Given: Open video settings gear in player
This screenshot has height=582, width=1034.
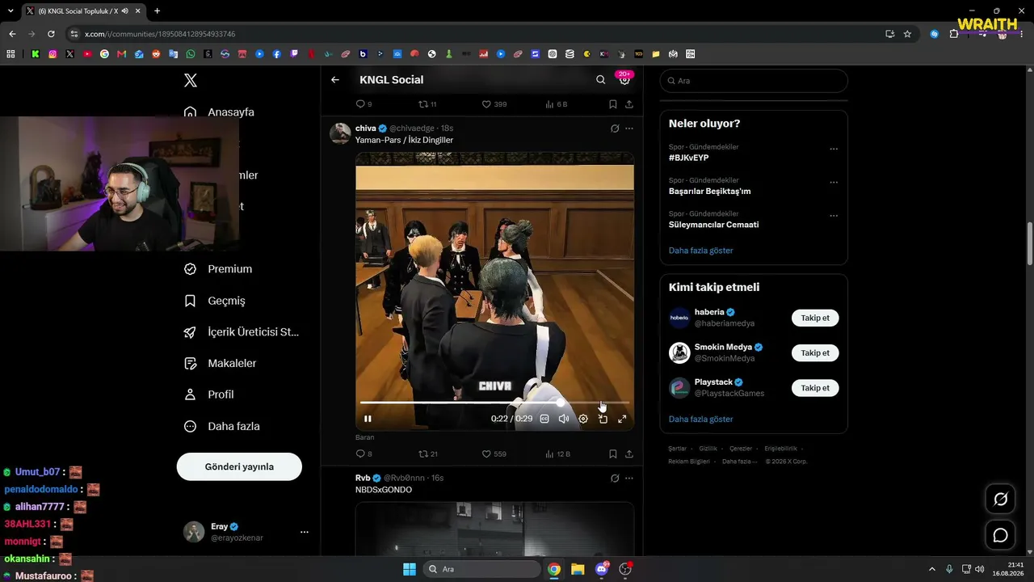Looking at the screenshot, I should [x=583, y=419].
